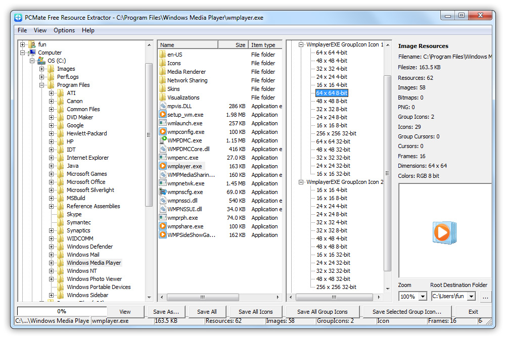Click the mpvis.DLL file icon
The image size is (506, 339).
tap(163, 106)
